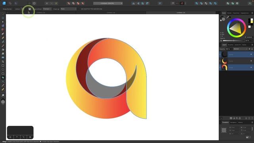Toggle the aspect ratio link in Transform panel

pos(252,129)
